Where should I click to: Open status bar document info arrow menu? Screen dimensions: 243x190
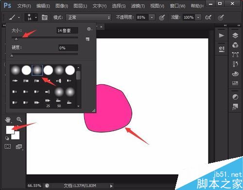[x=111, y=186]
